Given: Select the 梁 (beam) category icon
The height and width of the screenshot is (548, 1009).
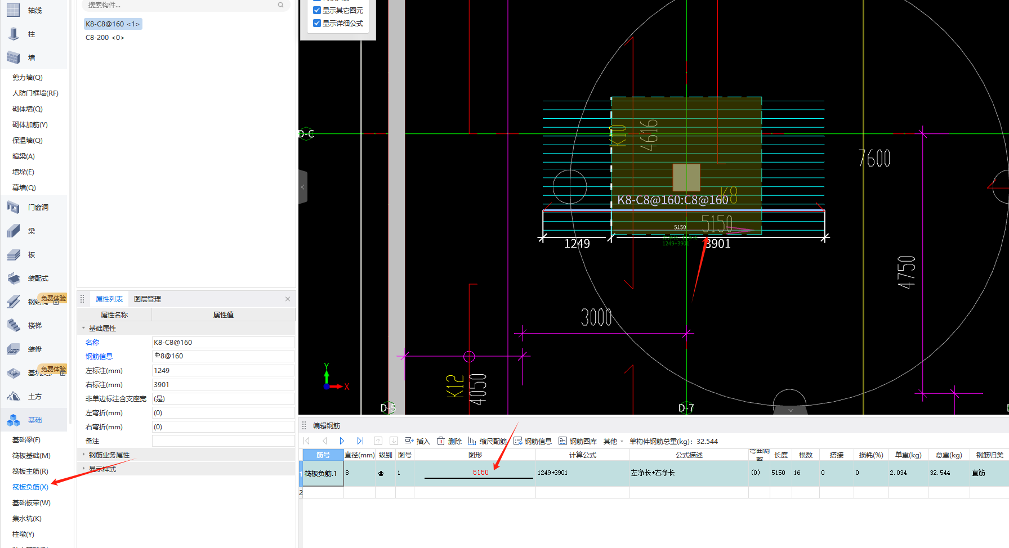Looking at the screenshot, I should 14,231.
